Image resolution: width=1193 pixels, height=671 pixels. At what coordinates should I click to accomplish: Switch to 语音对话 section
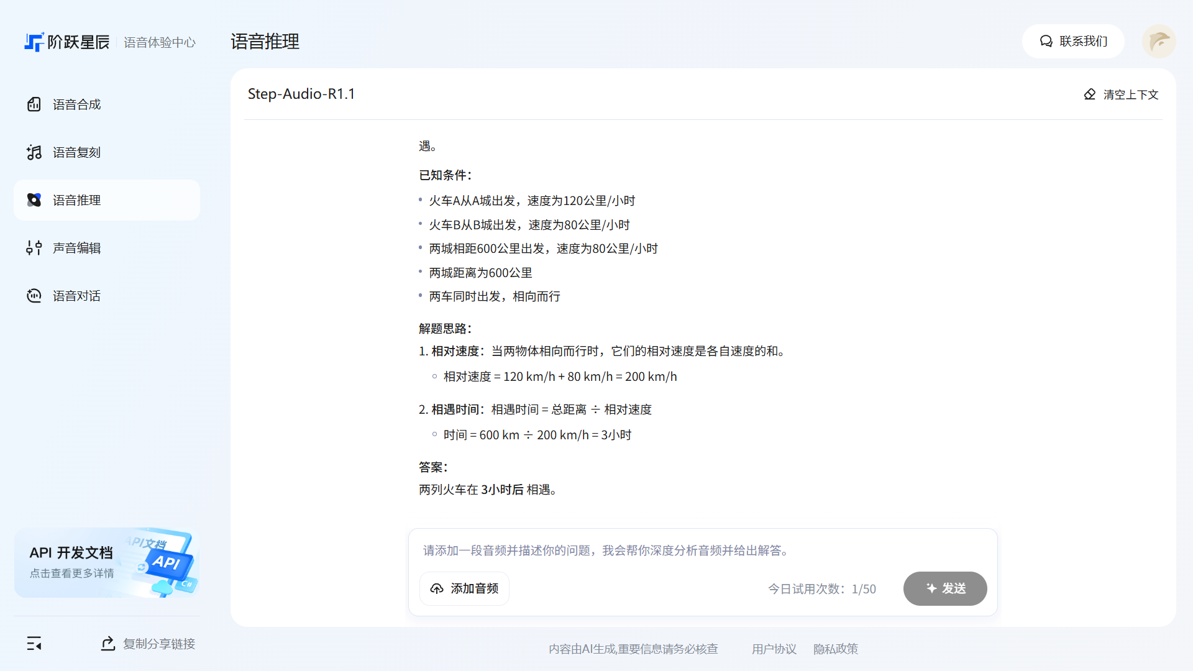tap(77, 296)
